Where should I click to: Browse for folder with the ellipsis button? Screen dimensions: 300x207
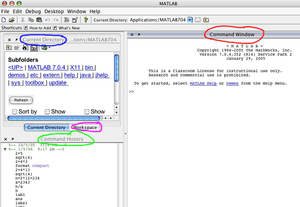click(198, 20)
